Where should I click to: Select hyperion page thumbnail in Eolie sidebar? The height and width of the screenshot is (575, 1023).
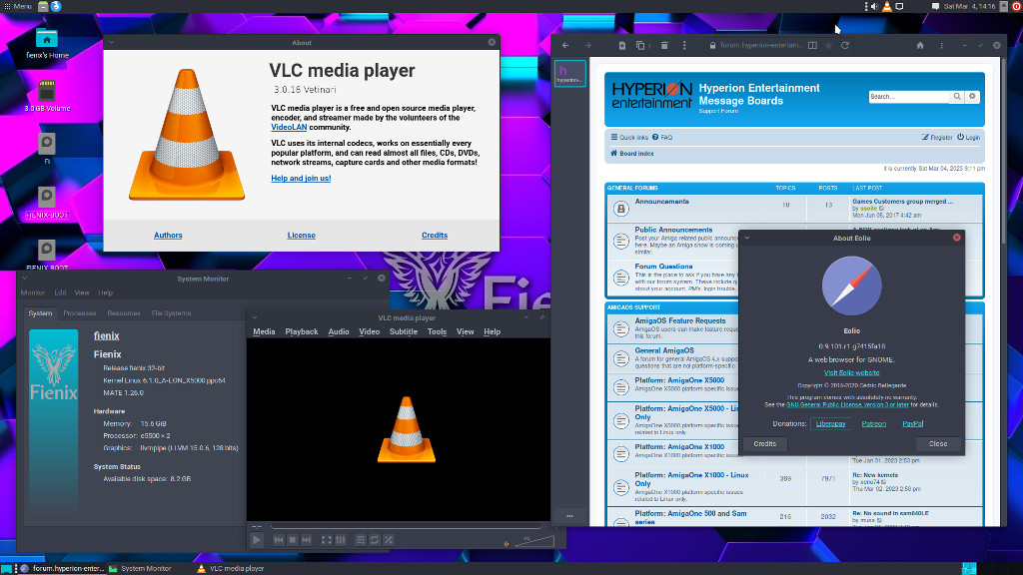pyautogui.click(x=570, y=73)
